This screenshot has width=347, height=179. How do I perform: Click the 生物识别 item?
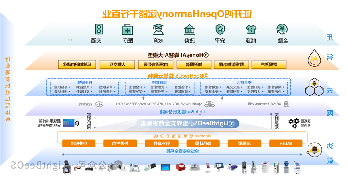(107, 92)
